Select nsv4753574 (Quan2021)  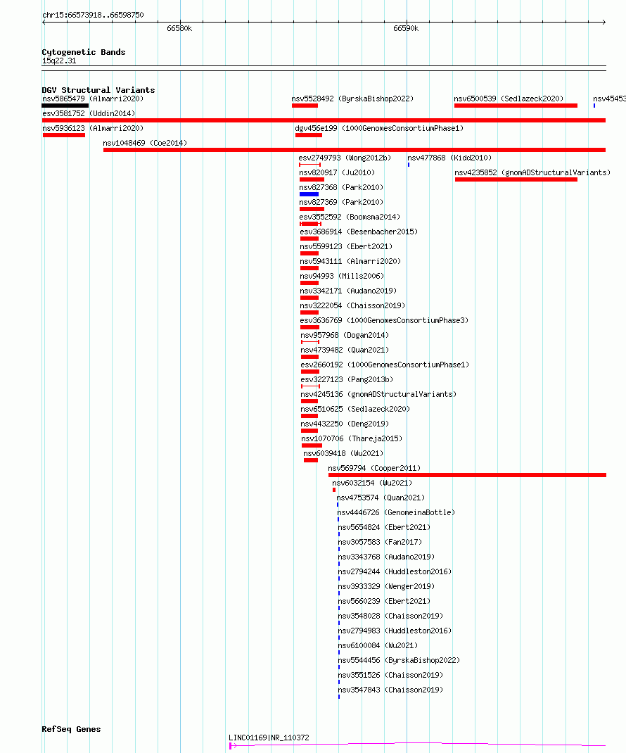[x=381, y=498]
